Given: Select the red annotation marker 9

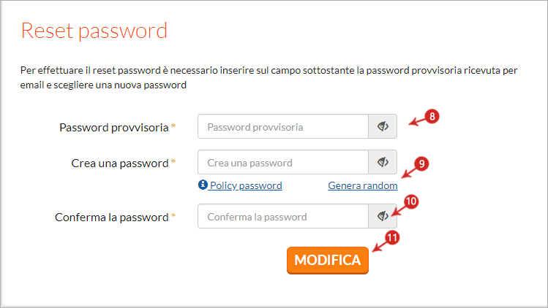Looking at the screenshot, I should click(x=421, y=163).
